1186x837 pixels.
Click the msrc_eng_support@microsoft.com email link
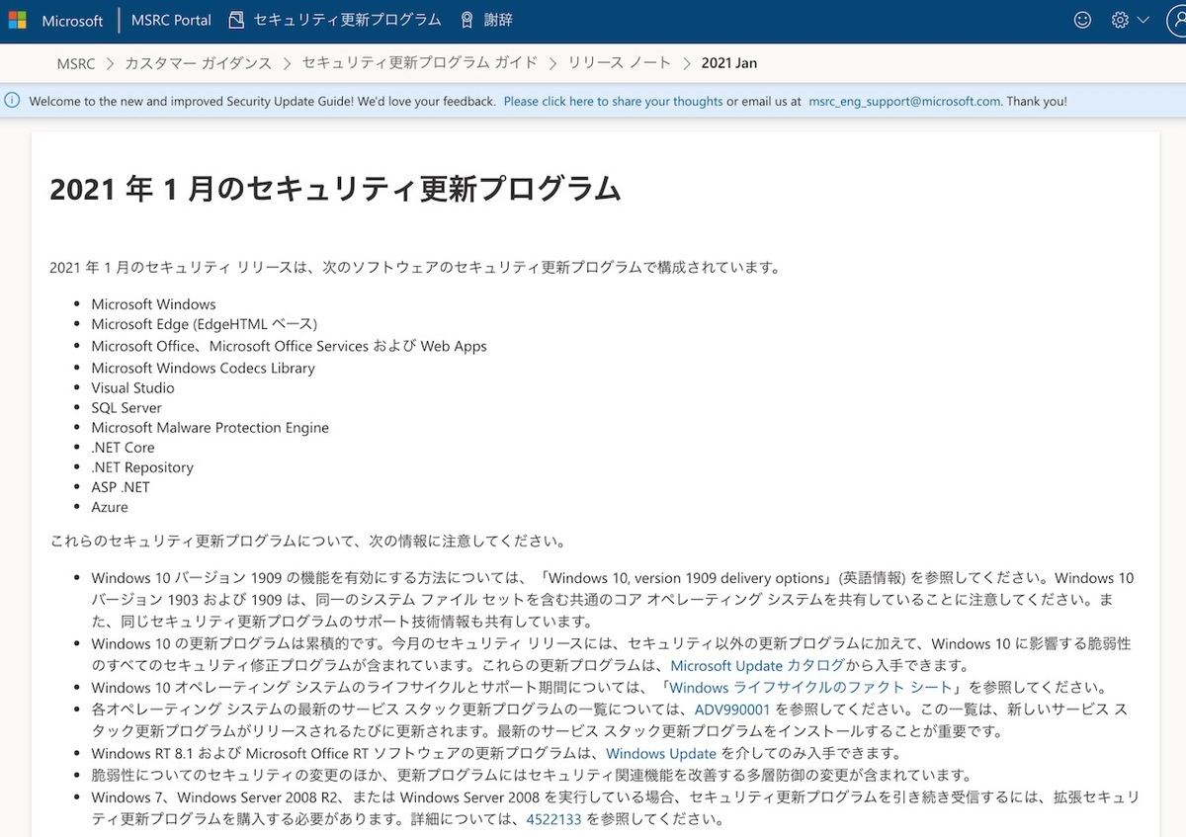tap(904, 101)
